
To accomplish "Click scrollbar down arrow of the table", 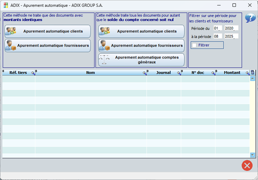I will pos(252,155).
